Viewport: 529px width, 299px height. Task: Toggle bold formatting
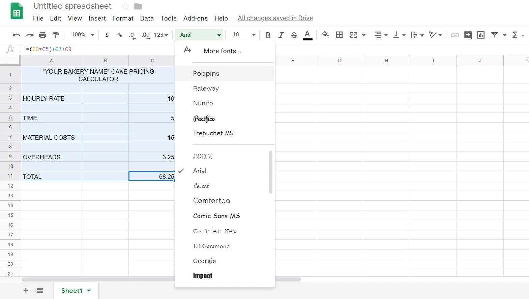(268, 35)
